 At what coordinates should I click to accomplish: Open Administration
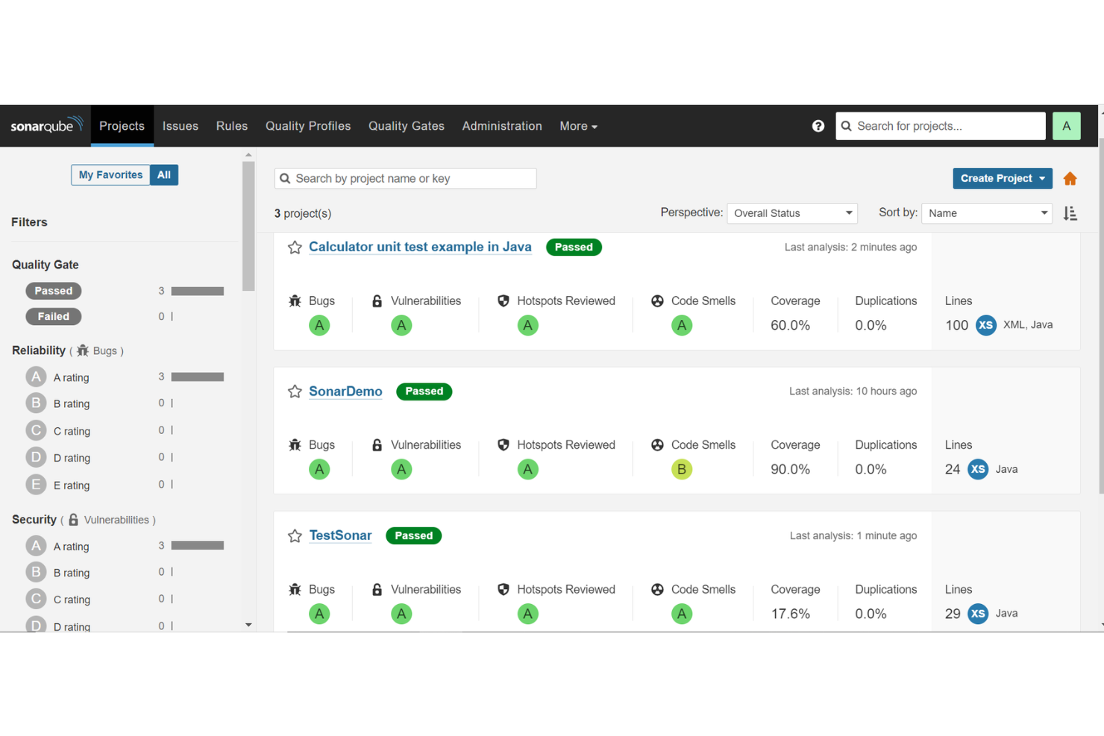pos(502,126)
